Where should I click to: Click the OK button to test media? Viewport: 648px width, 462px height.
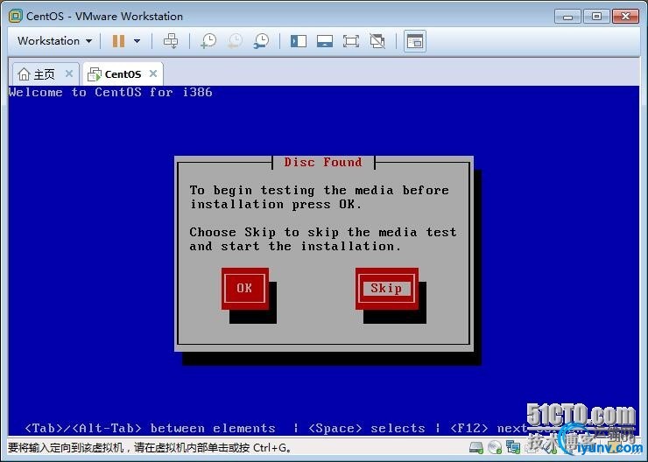tap(245, 289)
